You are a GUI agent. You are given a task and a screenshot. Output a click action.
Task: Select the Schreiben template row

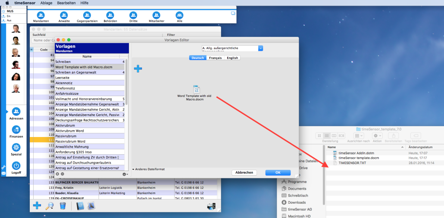[90, 62]
